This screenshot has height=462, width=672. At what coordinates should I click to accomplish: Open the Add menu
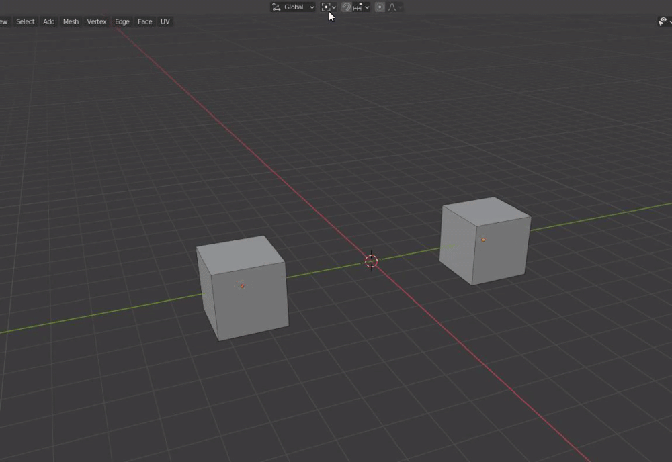pos(49,21)
